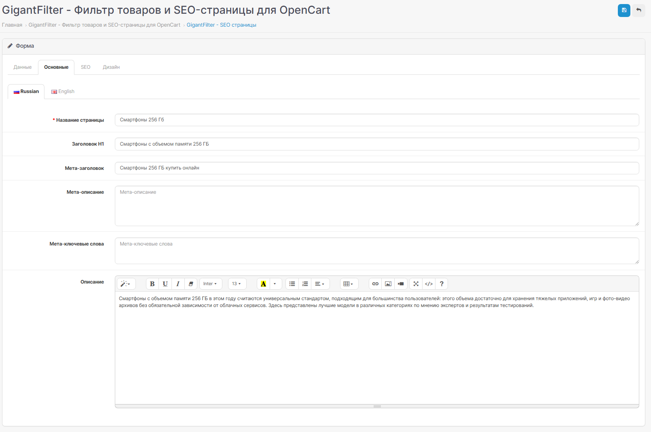Switch to code view in editor
This screenshot has height=432, width=651.
[429, 284]
